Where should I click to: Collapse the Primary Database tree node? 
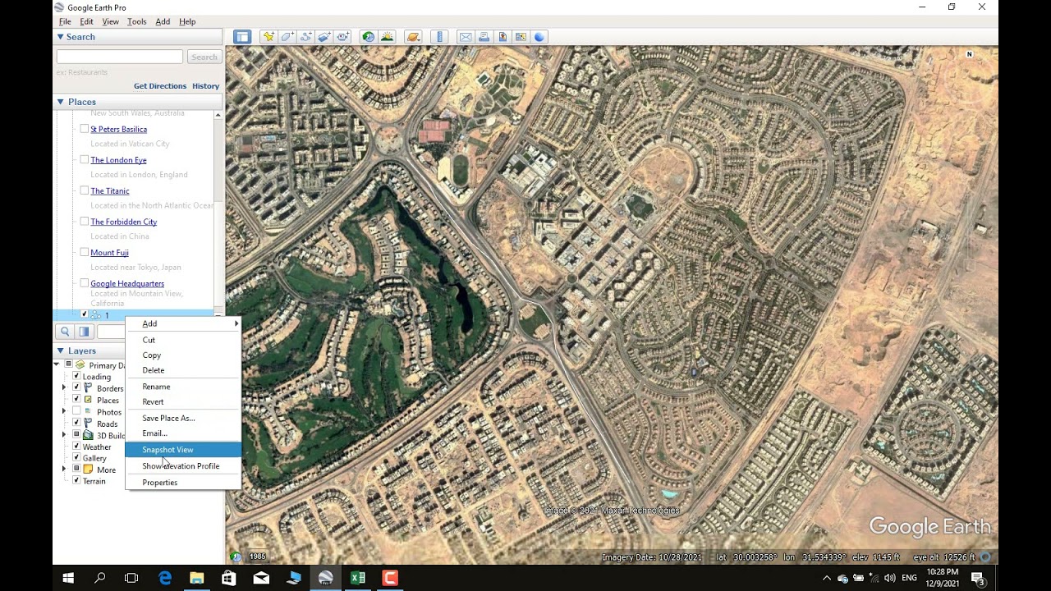[57, 364]
